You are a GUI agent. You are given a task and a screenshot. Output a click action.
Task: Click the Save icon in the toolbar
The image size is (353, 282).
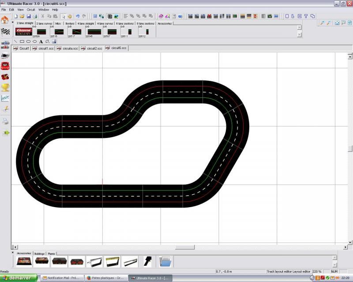(x=29, y=16)
